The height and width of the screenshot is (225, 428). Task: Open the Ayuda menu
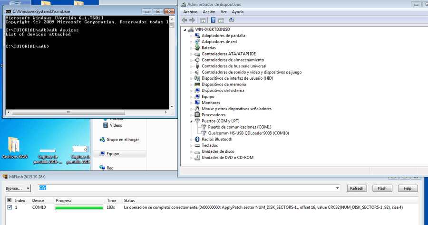[x=237, y=12]
